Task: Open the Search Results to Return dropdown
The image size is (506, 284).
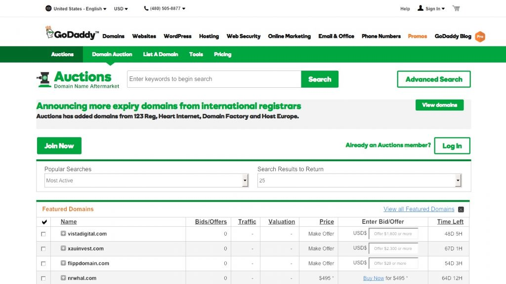Action: (360, 180)
